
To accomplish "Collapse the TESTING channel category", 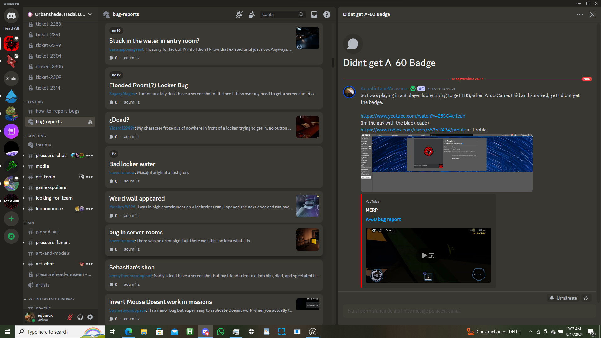I will 35,102.
